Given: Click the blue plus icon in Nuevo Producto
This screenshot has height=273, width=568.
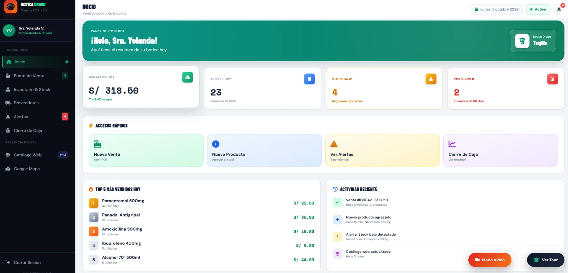Looking at the screenshot, I should [216, 144].
